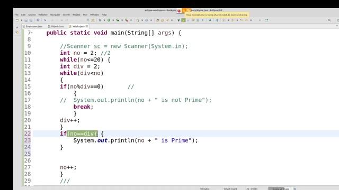Minimize the editor area via top-right icon
Image resolution: width=339 pixels, height=190 pixels.
[x=337, y=26]
